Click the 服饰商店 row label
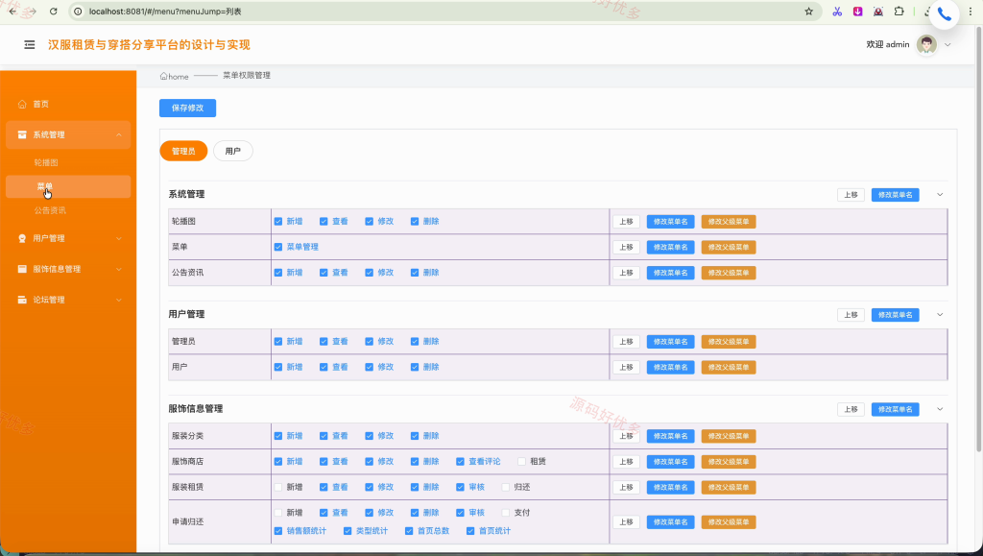The height and width of the screenshot is (556, 983). [187, 461]
